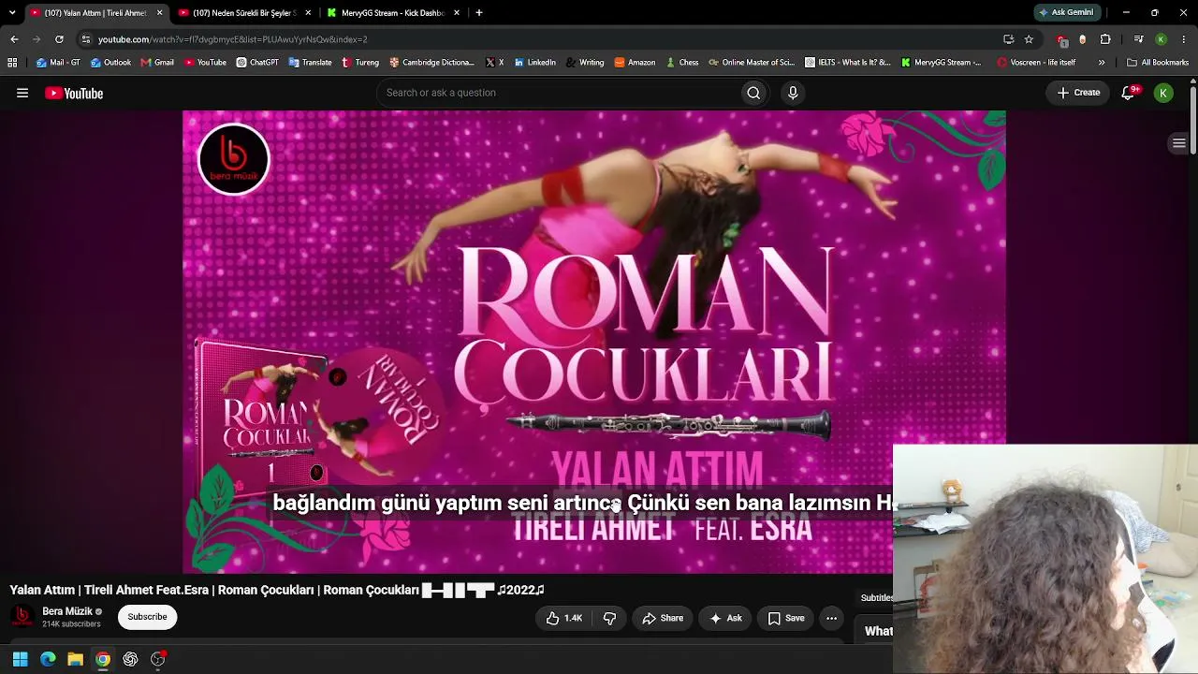The image size is (1198, 674).
Task: Open the Bera Müzik channel name link
Action: [67, 611]
